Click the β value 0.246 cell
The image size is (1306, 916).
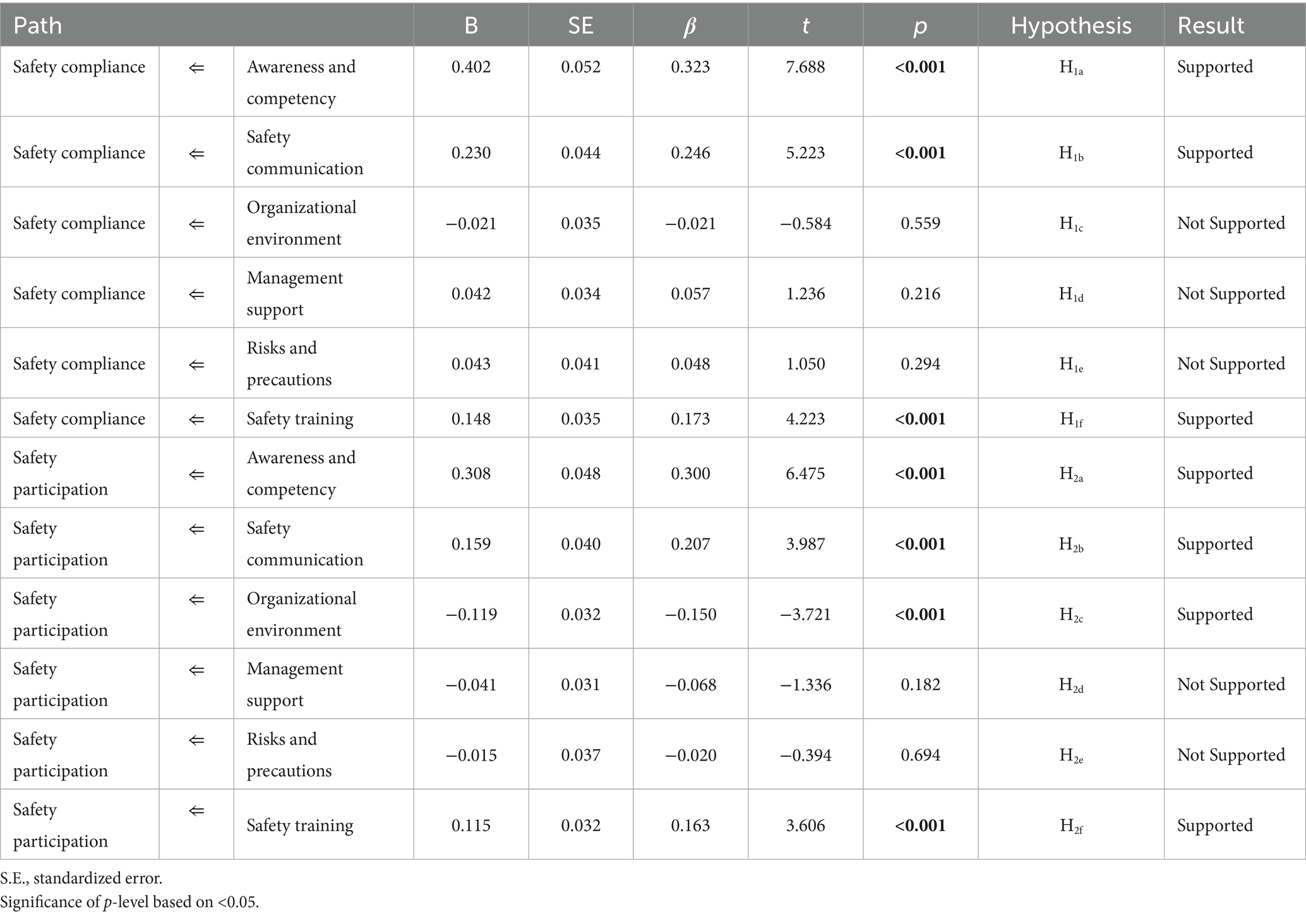click(690, 153)
